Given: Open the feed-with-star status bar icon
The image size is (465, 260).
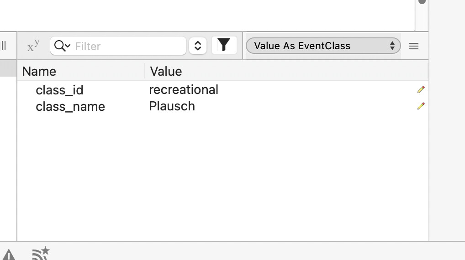Looking at the screenshot, I should coord(41,253).
